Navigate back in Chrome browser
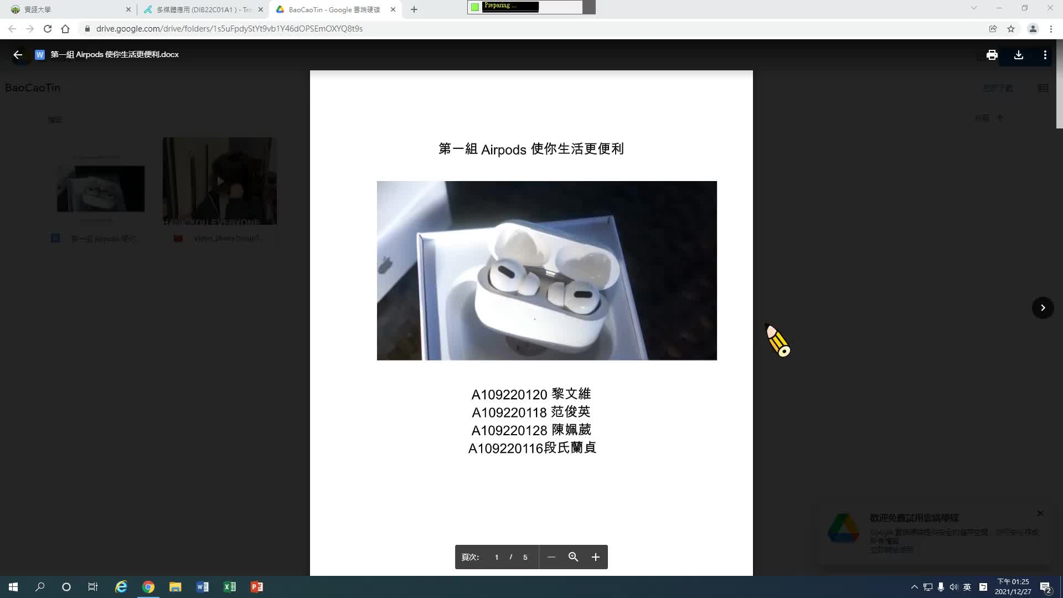The width and height of the screenshot is (1063, 598). tap(12, 29)
